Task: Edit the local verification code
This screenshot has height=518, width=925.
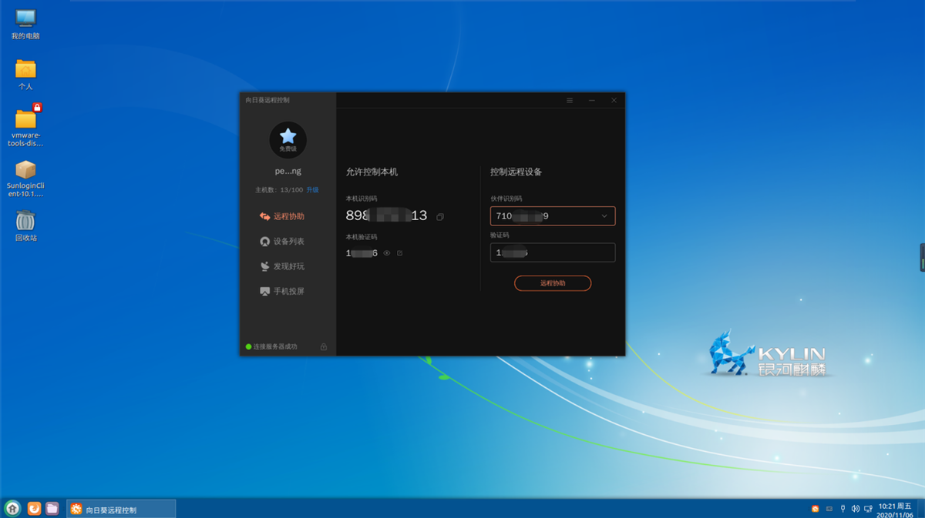Action: pos(399,253)
